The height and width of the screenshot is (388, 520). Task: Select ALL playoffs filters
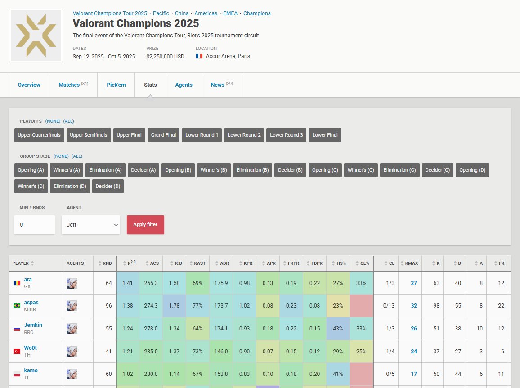click(69, 121)
